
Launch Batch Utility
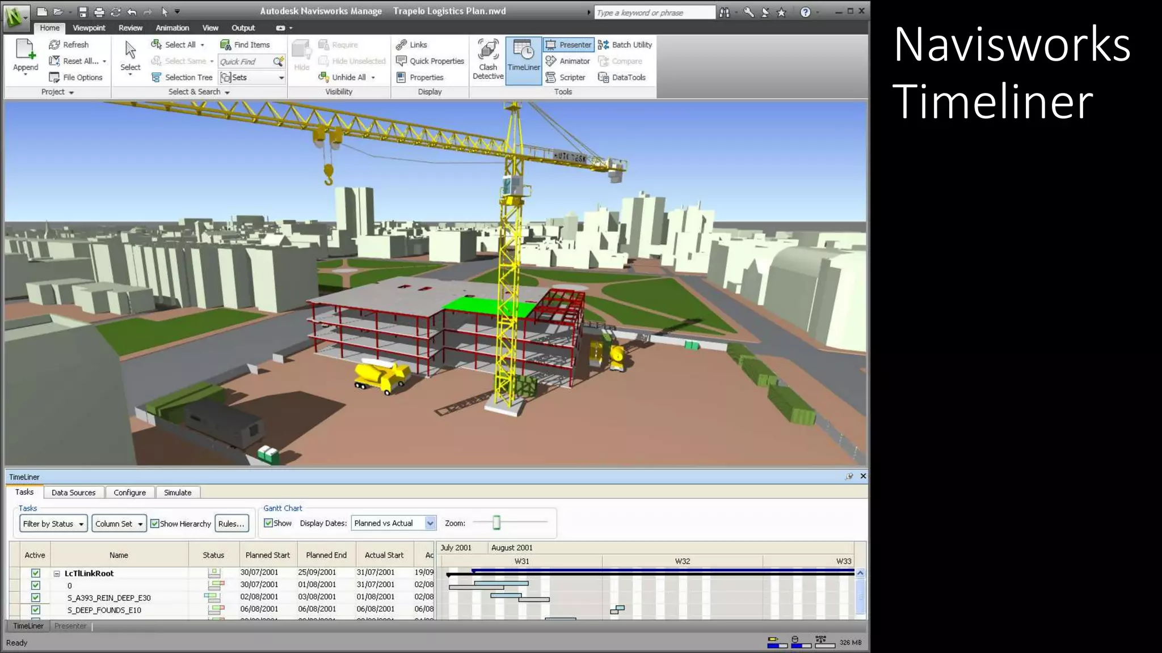pyautogui.click(x=625, y=45)
